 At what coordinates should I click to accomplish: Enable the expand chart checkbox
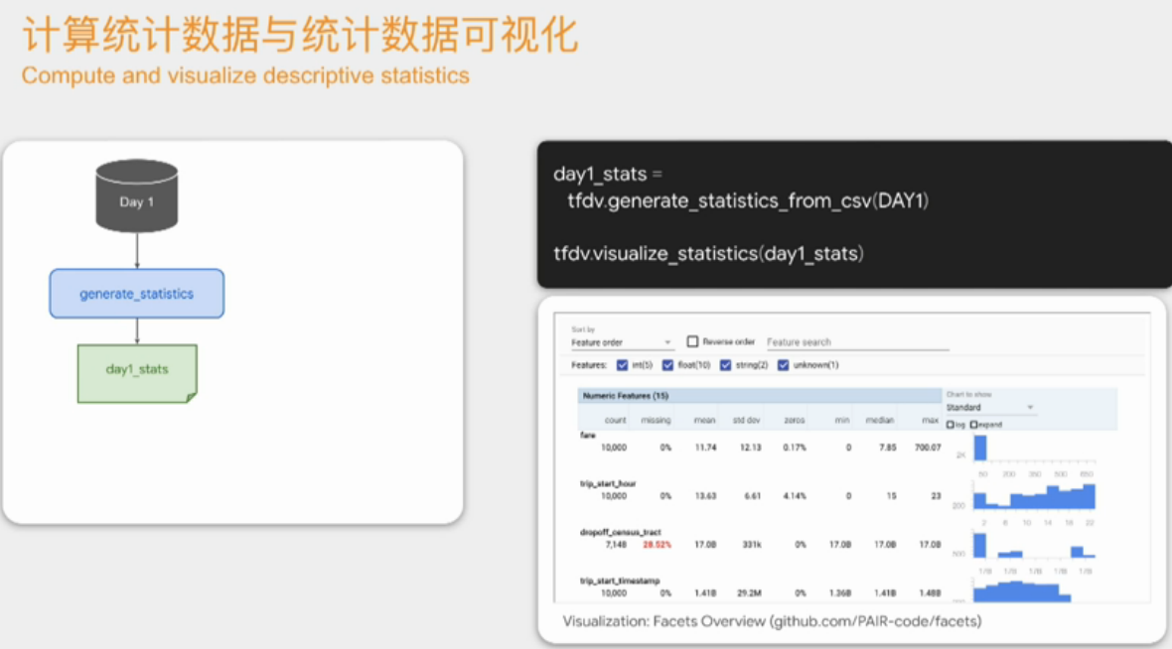pos(974,425)
